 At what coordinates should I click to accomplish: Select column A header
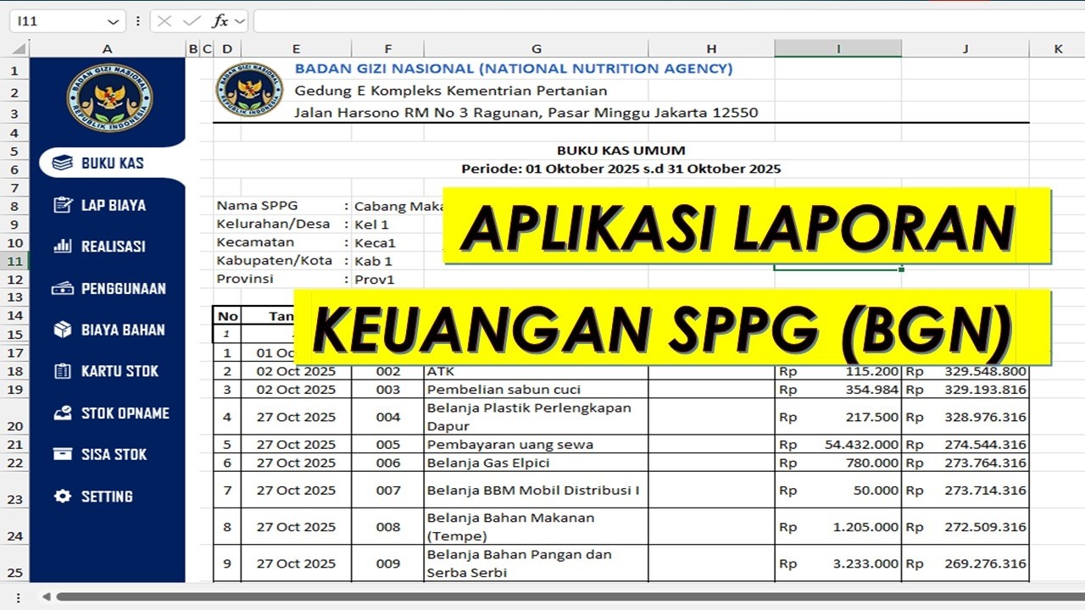[x=108, y=49]
